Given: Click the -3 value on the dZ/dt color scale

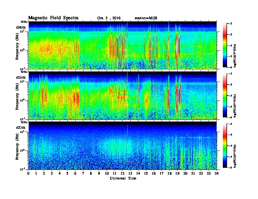Looking at the screenshot, I should [x=231, y=135].
